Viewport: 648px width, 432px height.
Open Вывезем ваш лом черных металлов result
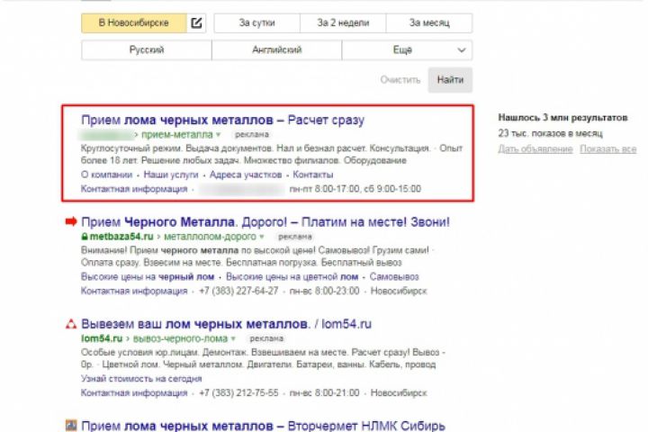pyautogui.click(x=227, y=324)
